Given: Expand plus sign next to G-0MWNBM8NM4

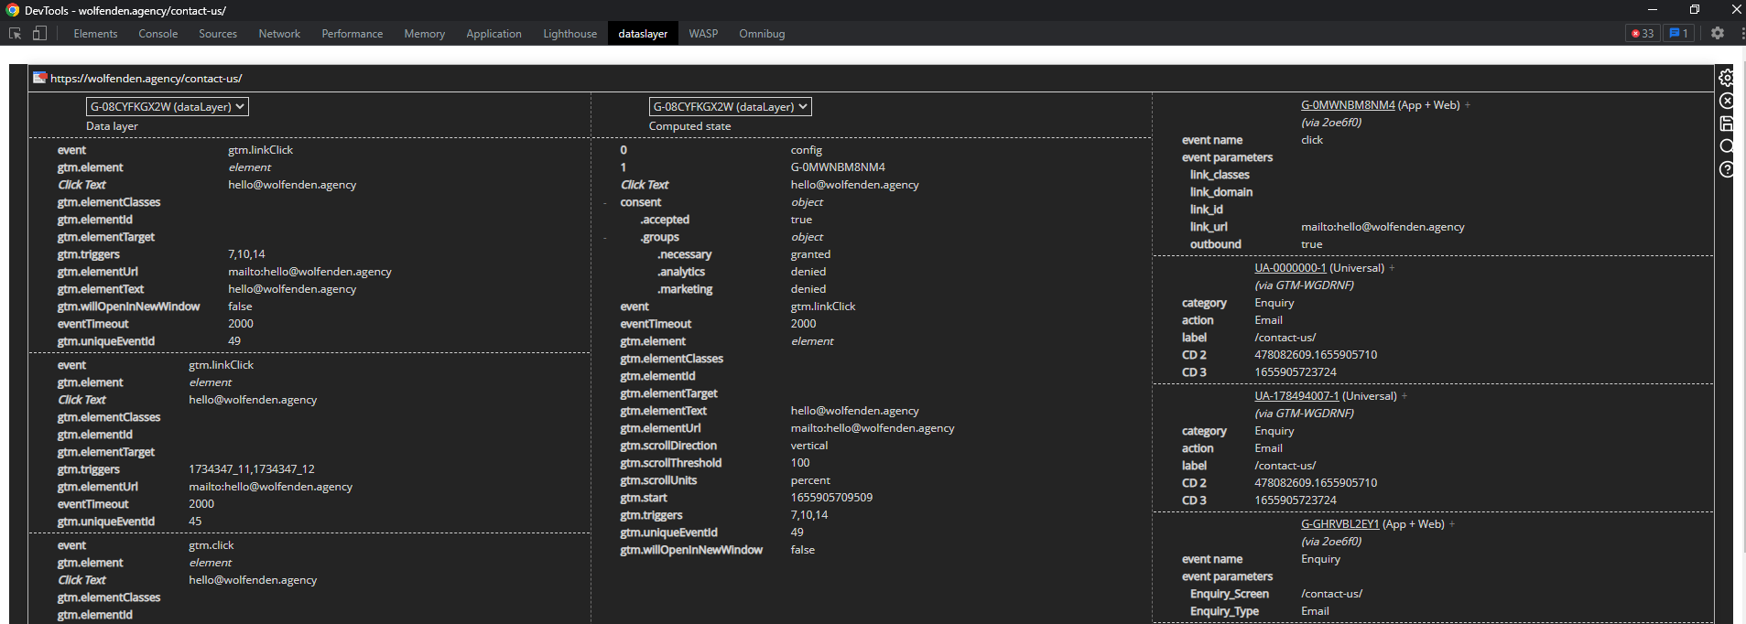Looking at the screenshot, I should (x=1468, y=105).
